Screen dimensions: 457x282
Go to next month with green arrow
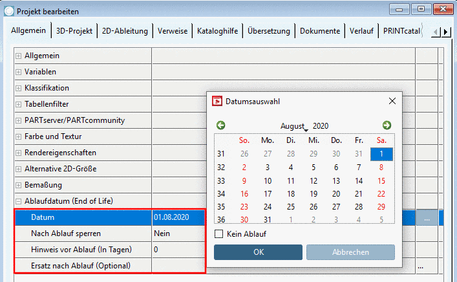pos(387,125)
